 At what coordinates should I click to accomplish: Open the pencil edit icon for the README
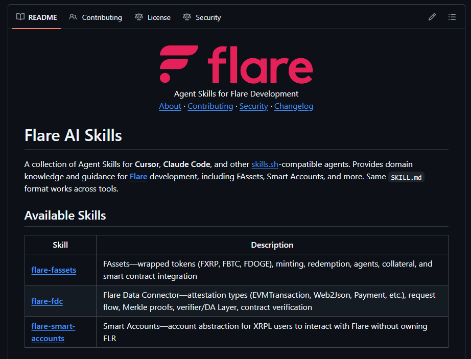pos(432,17)
